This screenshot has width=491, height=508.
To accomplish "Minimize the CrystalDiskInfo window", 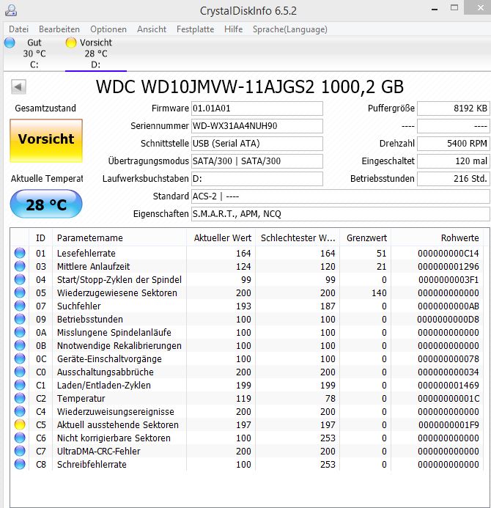I will coord(435,9).
